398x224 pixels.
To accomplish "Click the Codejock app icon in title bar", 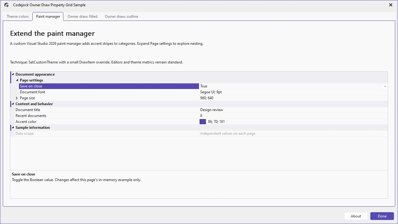I will (7, 5).
